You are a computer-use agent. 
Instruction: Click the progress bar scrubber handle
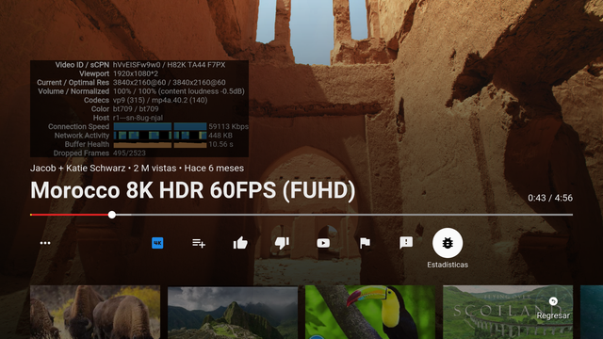click(112, 215)
